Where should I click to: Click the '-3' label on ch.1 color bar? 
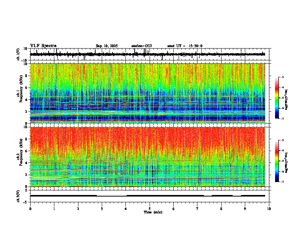click(x=282, y=77)
